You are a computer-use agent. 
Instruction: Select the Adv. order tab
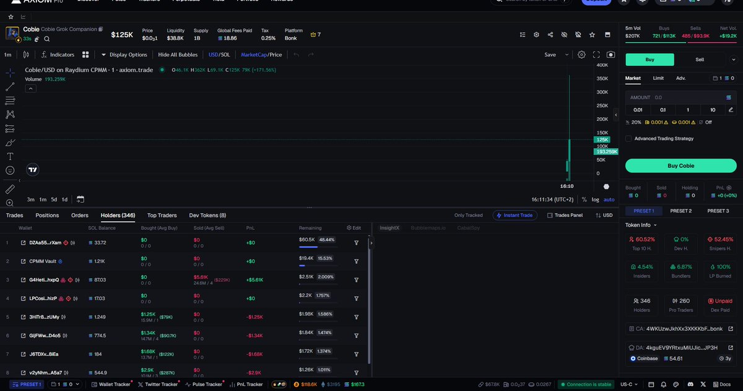(680, 78)
